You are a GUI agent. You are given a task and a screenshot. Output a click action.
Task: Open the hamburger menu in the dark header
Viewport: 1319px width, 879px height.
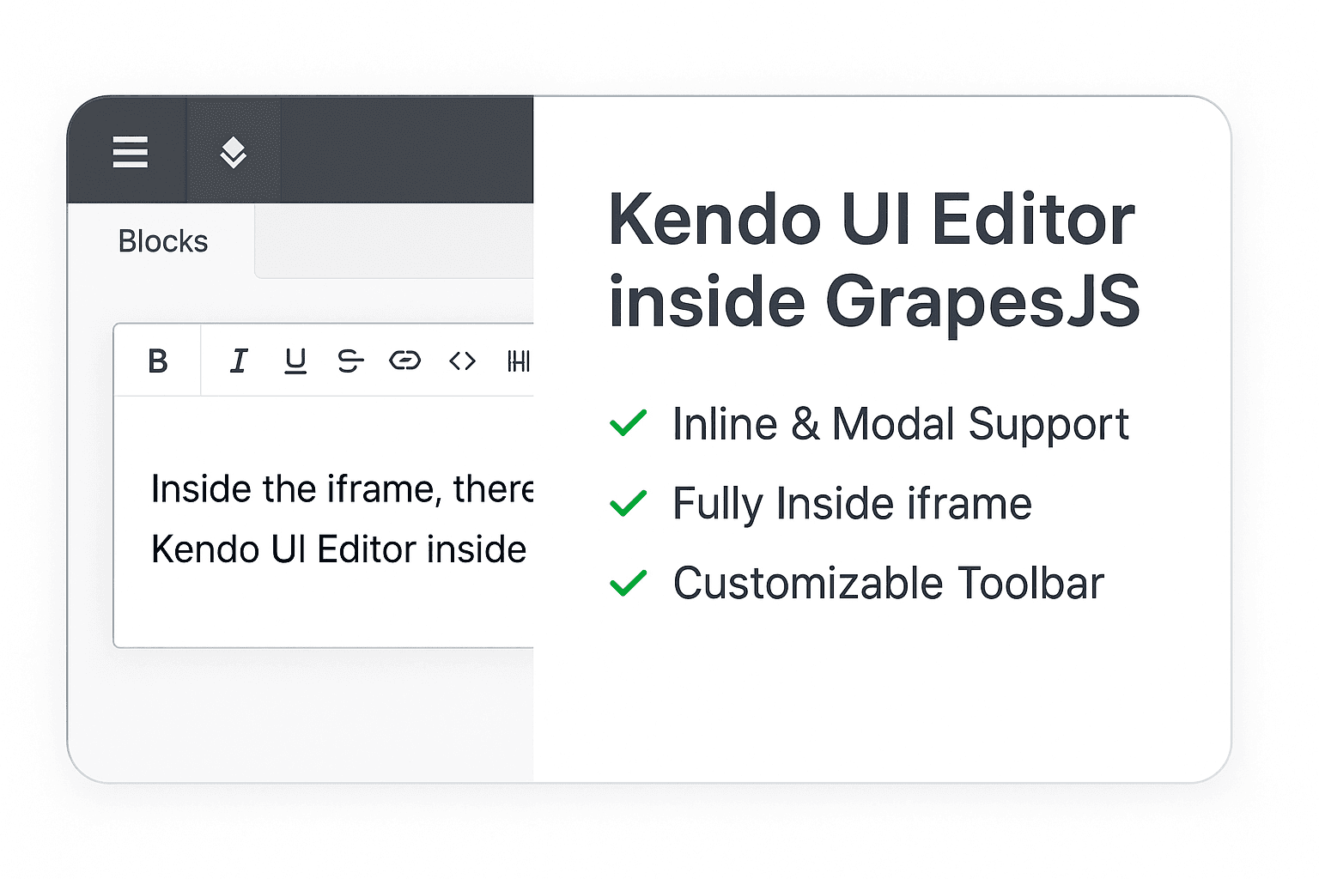pos(130,152)
